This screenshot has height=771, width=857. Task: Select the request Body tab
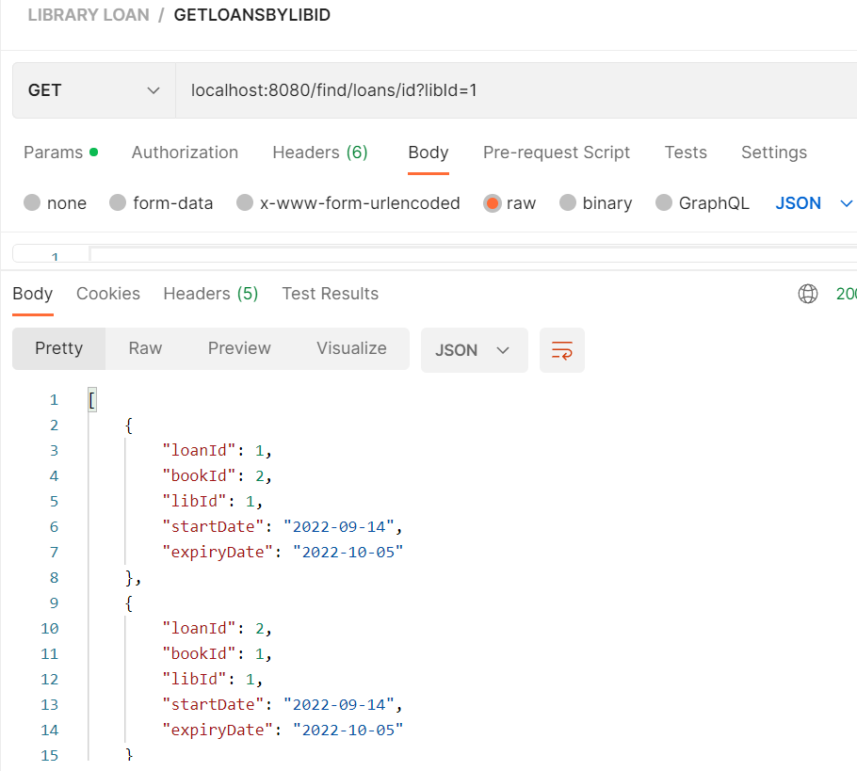coord(428,153)
